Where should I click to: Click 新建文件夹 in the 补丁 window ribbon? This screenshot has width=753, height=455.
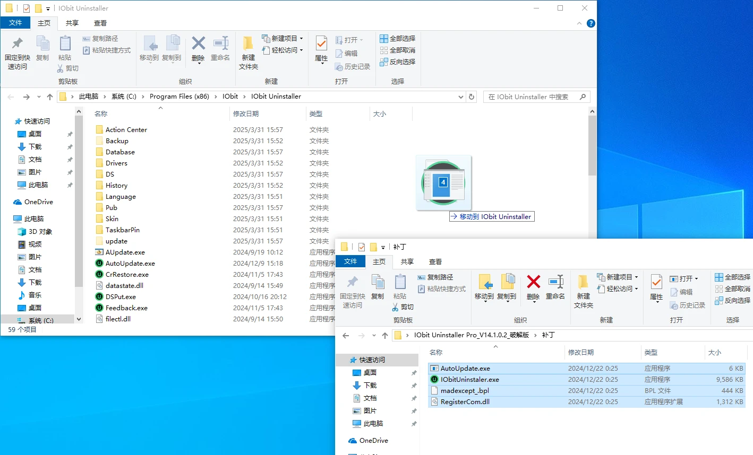(x=584, y=292)
